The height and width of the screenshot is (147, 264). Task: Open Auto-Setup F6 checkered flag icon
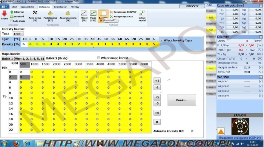tap(35, 13)
